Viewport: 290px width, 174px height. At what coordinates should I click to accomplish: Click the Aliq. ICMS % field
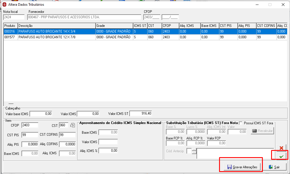(108, 151)
